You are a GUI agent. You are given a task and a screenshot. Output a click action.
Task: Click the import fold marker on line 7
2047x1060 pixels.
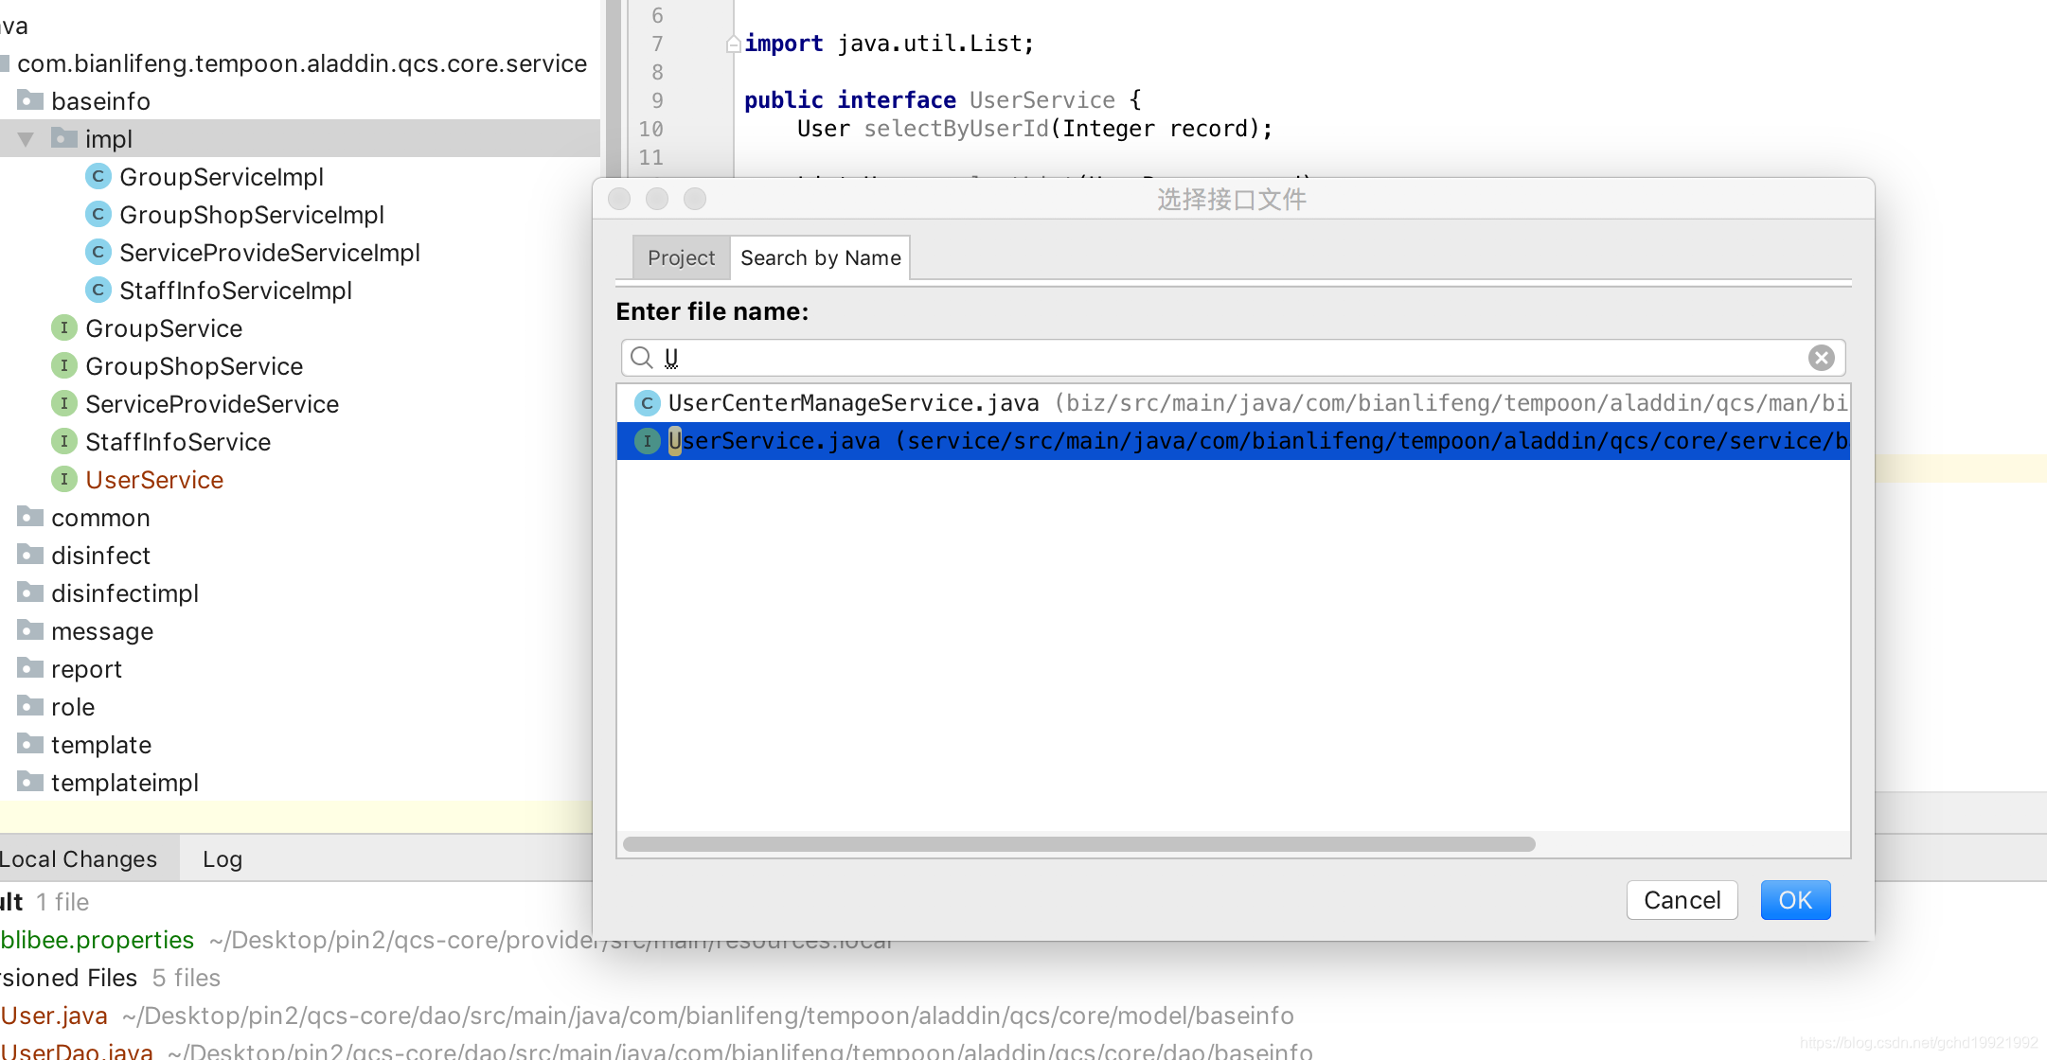[x=733, y=44]
